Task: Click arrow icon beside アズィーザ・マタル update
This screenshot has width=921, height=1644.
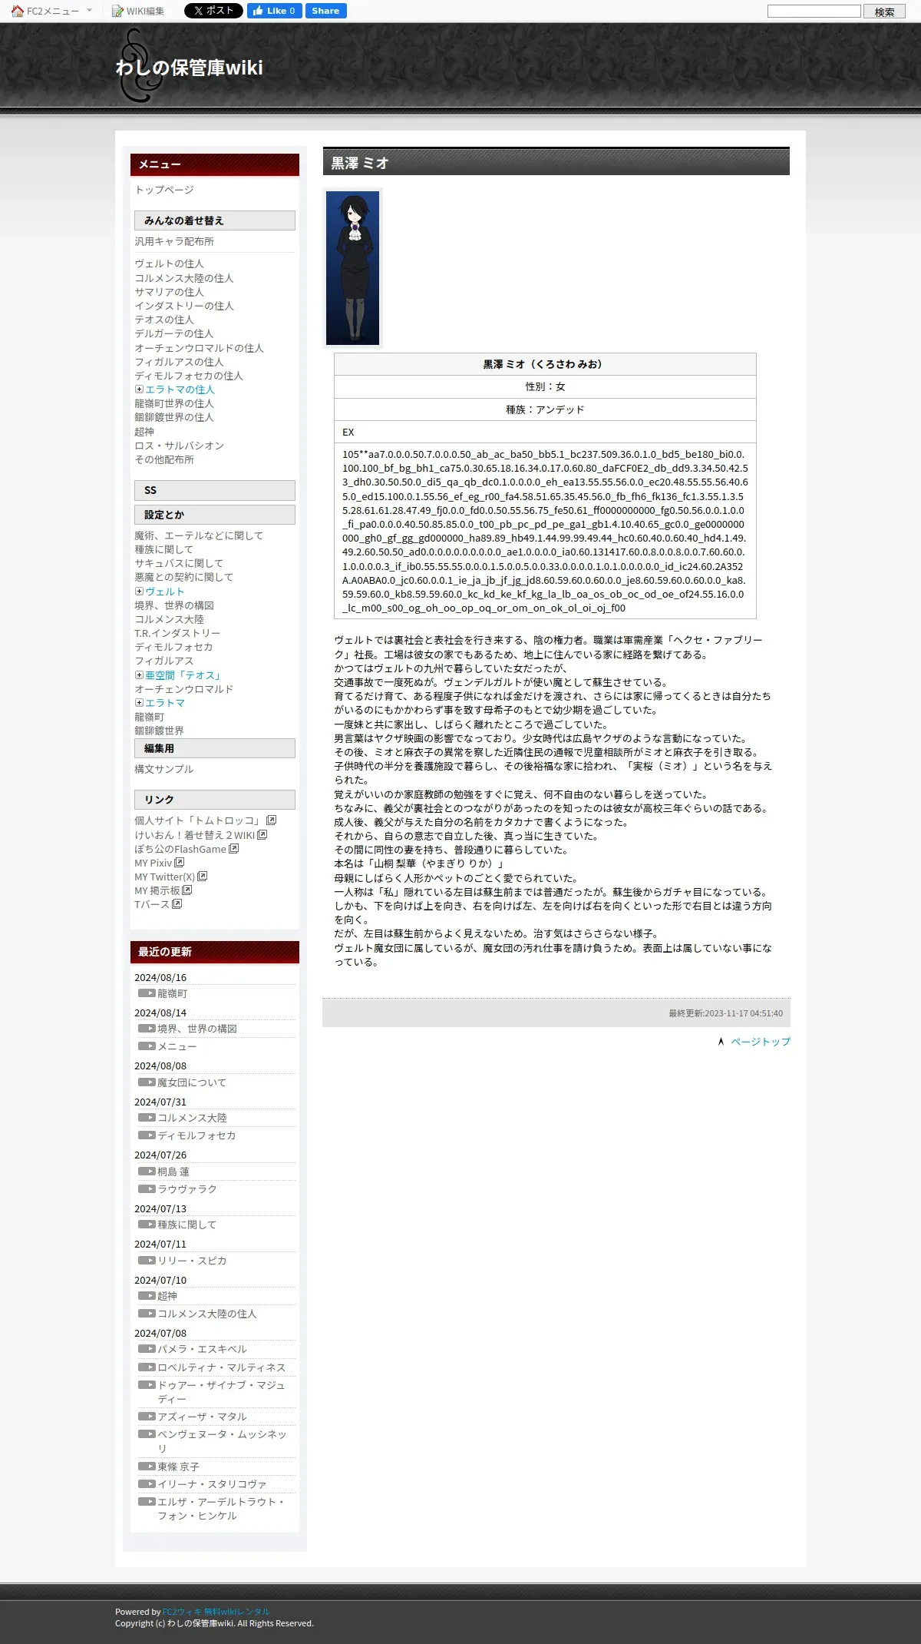Action: click(147, 1417)
